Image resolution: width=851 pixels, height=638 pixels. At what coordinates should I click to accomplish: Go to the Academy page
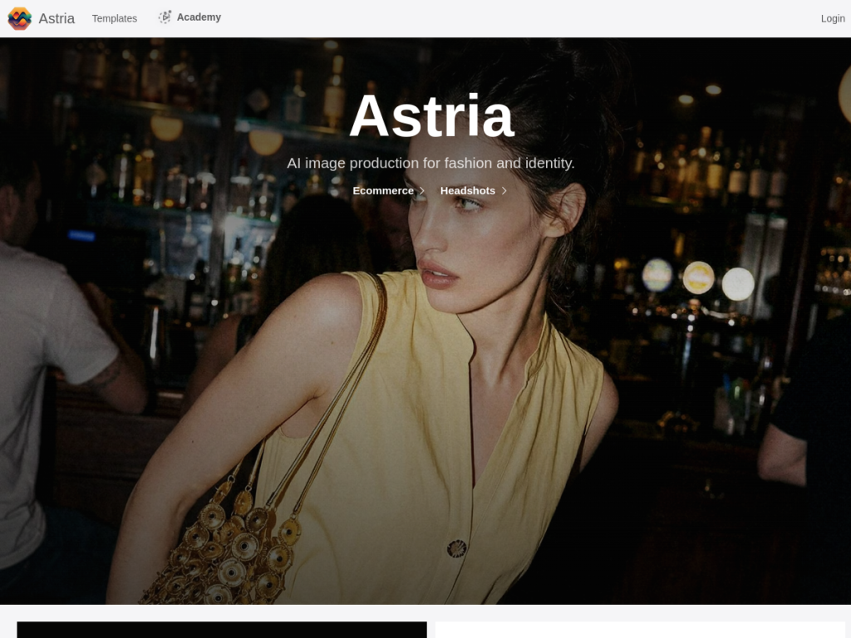[199, 17]
